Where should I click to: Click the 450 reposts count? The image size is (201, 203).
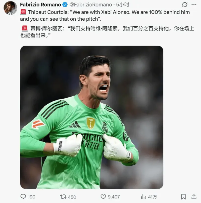(x=72, y=197)
